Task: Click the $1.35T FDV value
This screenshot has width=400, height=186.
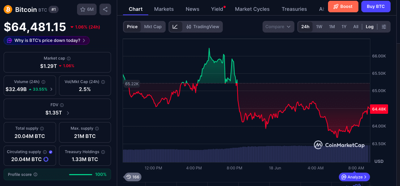Action: coord(54,113)
